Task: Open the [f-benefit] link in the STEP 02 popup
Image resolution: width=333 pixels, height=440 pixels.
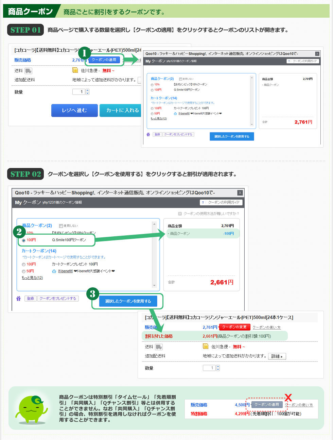Action: pyautogui.click(x=65, y=271)
